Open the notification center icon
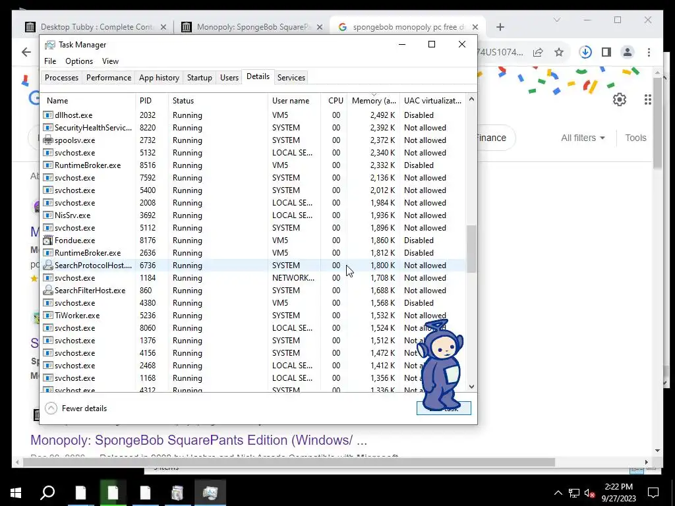This screenshot has height=506, width=675. click(x=653, y=493)
